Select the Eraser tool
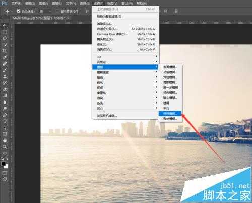 point(5,89)
